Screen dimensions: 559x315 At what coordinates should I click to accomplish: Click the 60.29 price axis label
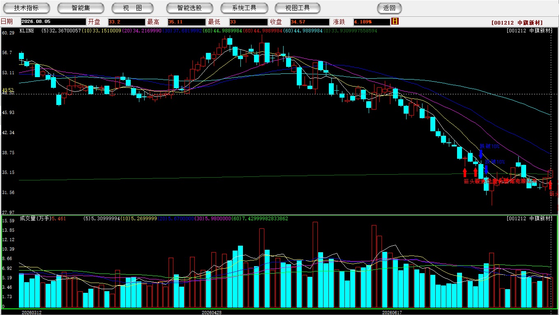tap(8, 33)
